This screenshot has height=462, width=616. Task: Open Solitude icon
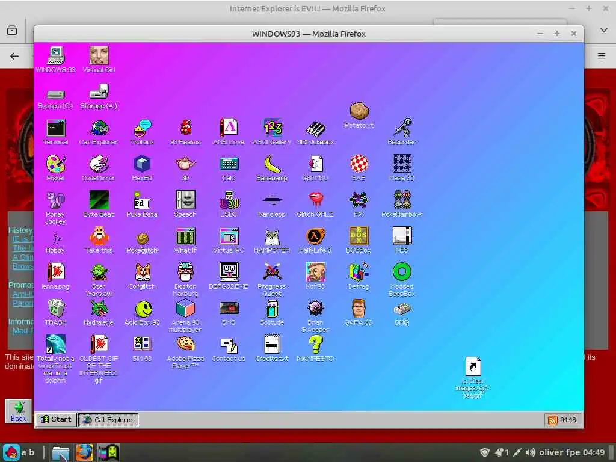pyautogui.click(x=272, y=309)
